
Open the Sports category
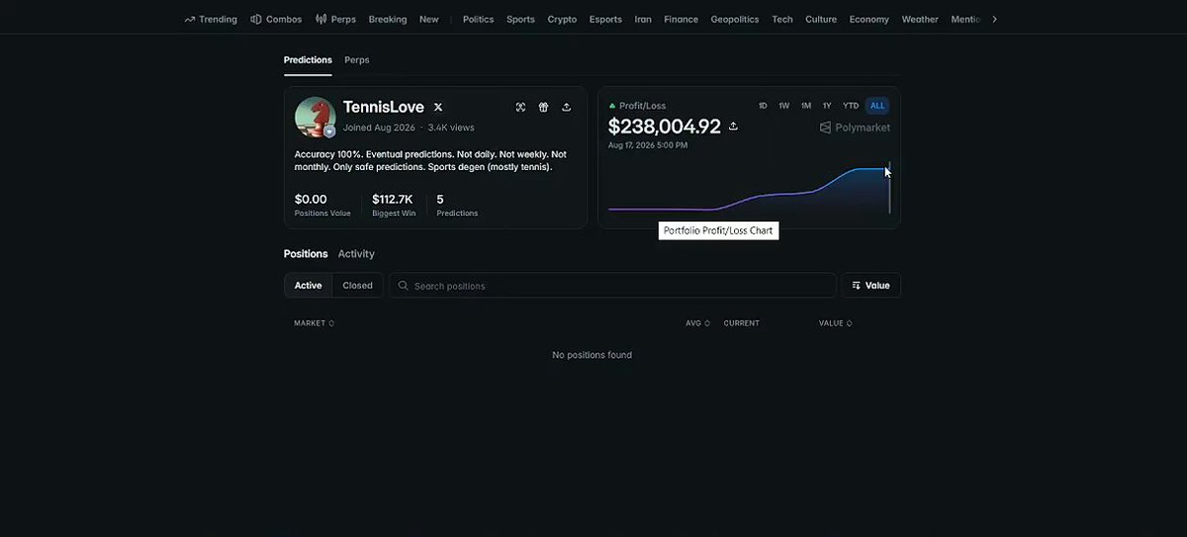520,19
